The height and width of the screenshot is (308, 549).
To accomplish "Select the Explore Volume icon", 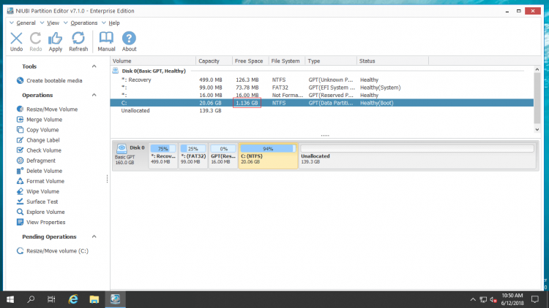I will (20, 212).
